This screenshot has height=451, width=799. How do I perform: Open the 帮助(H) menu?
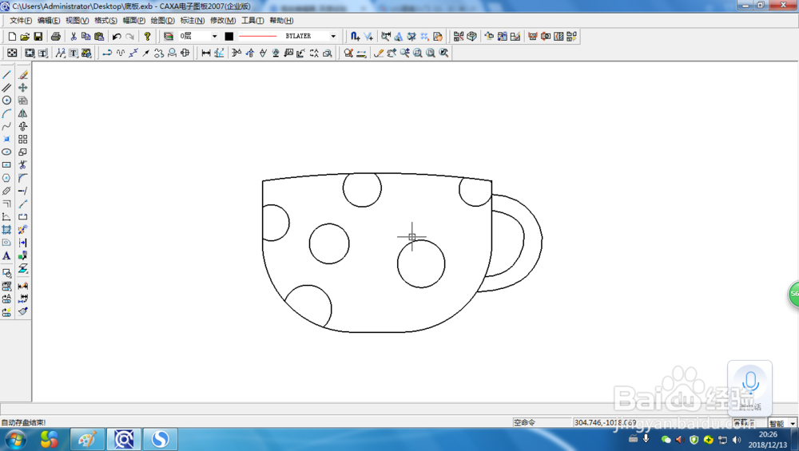tap(281, 21)
